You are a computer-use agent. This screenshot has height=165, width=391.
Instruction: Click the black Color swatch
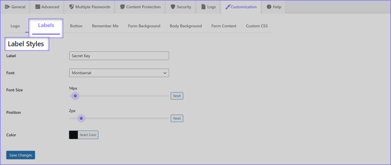click(x=73, y=135)
